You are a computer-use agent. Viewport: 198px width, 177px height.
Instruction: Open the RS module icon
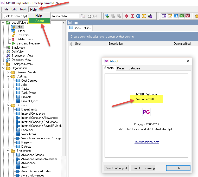(x=170, y=16)
